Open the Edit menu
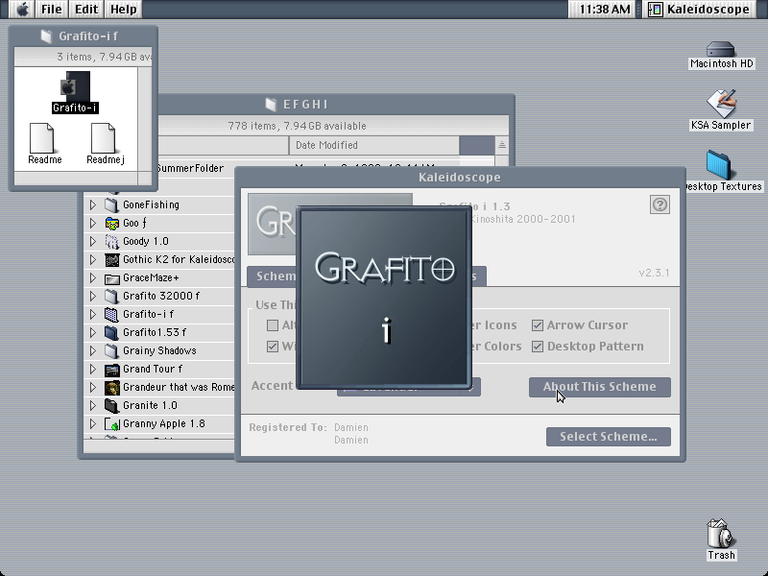Image resolution: width=768 pixels, height=576 pixels. tap(86, 9)
